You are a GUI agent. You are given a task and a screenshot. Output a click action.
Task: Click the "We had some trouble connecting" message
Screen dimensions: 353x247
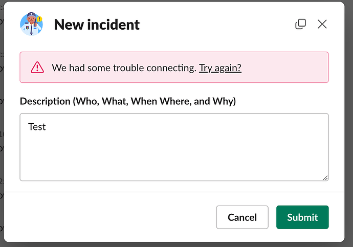124,68
